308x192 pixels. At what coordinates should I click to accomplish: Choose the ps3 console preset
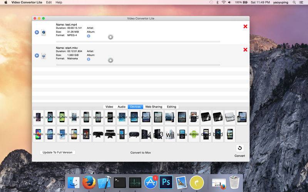(158, 134)
